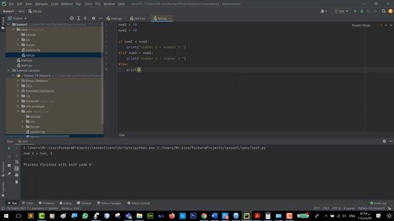The height and width of the screenshot is (221, 394).
Task: Open the Problems tool window
Action: [47, 203]
